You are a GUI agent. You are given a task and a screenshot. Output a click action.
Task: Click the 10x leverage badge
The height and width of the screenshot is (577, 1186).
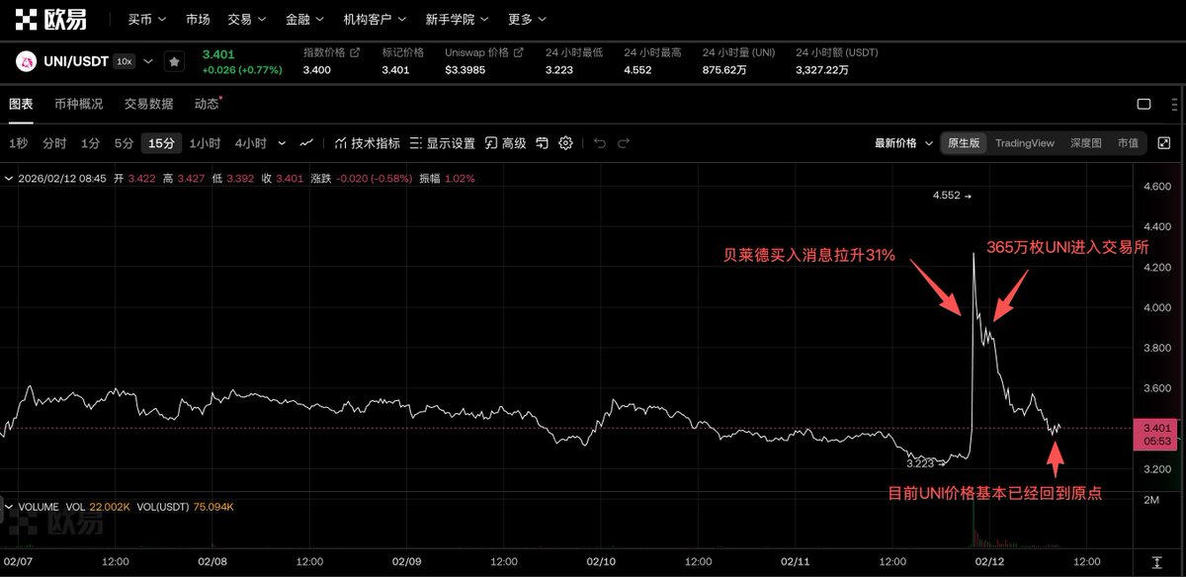click(124, 61)
